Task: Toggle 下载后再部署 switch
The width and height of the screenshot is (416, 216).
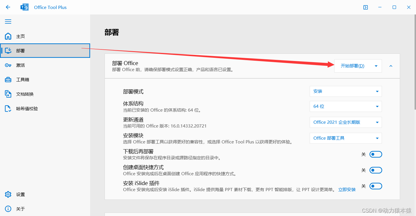Action: click(x=376, y=154)
